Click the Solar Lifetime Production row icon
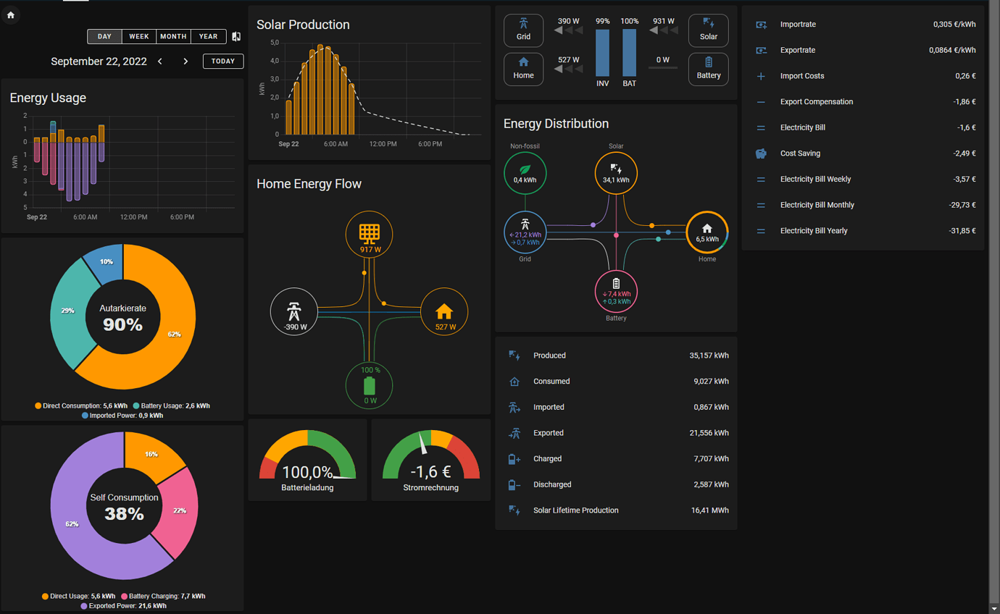The image size is (1000, 614). tap(514, 510)
